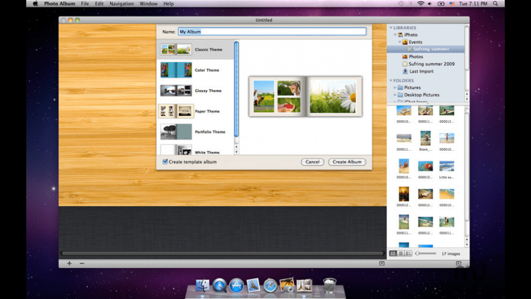Viewport: 531px width, 299px height.
Task: Select the iStock_ photo thumbnail
Action: (425, 138)
